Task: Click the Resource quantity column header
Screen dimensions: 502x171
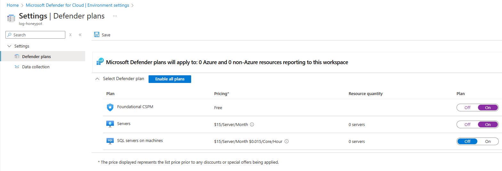Action: click(x=366, y=93)
